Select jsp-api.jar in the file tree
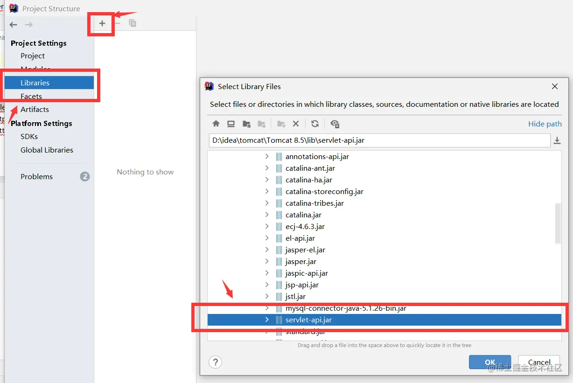Image resolution: width=573 pixels, height=383 pixels. (302, 285)
